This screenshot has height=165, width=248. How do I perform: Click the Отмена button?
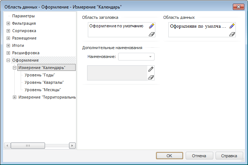[199, 156]
